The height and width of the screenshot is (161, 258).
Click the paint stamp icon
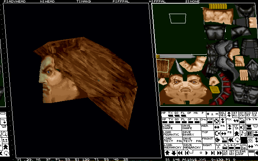pyautogui.click(x=225, y=147)
